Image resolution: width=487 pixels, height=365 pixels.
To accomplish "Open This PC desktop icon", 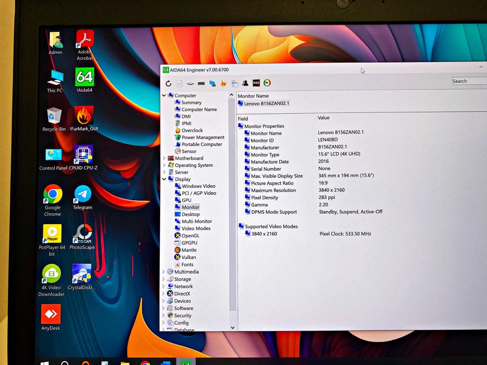I will point(55,81).
